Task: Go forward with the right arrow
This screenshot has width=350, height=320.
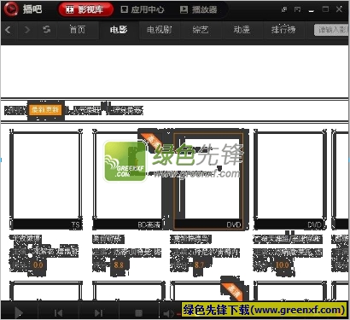Action: click(27, 30)
